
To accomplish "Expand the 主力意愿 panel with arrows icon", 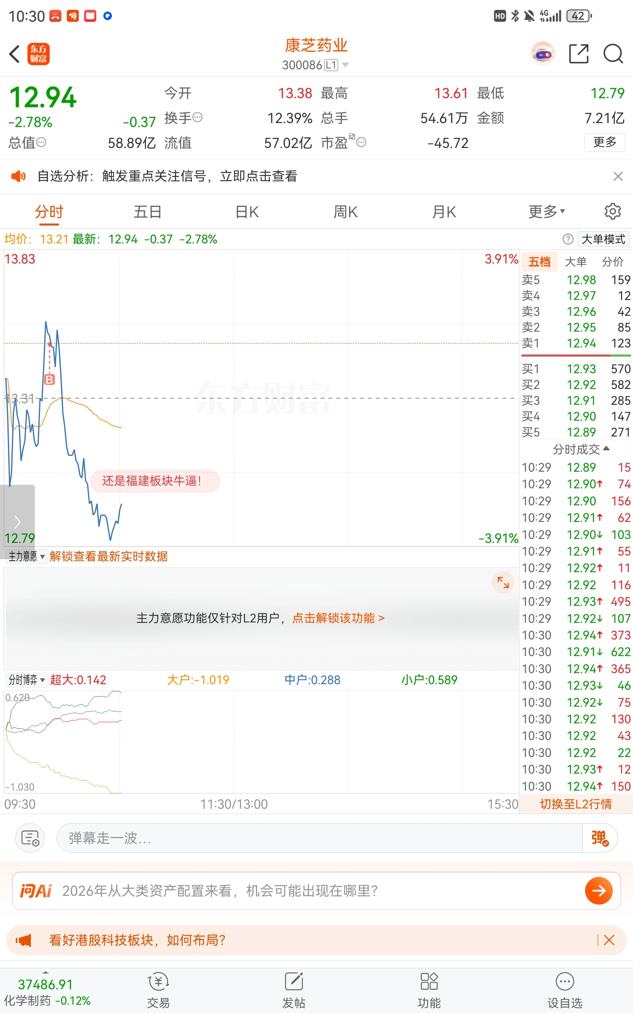I will tap(503, 582).
